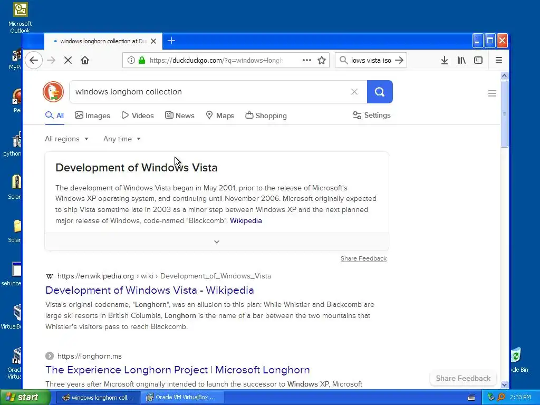Viewport: 540px width, 405px height.
Task: Switch to the Videos results tab
Action: coord(138,115)
